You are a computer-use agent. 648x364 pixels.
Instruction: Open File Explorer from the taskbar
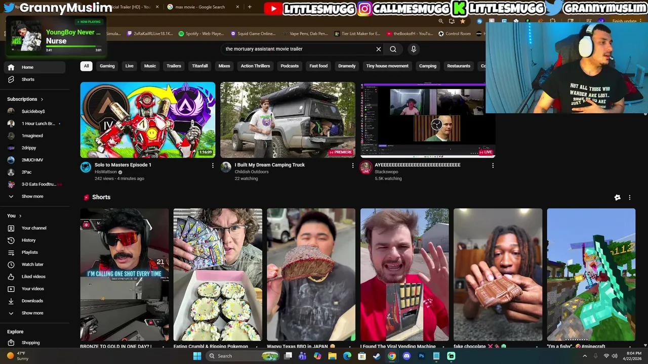332,356
